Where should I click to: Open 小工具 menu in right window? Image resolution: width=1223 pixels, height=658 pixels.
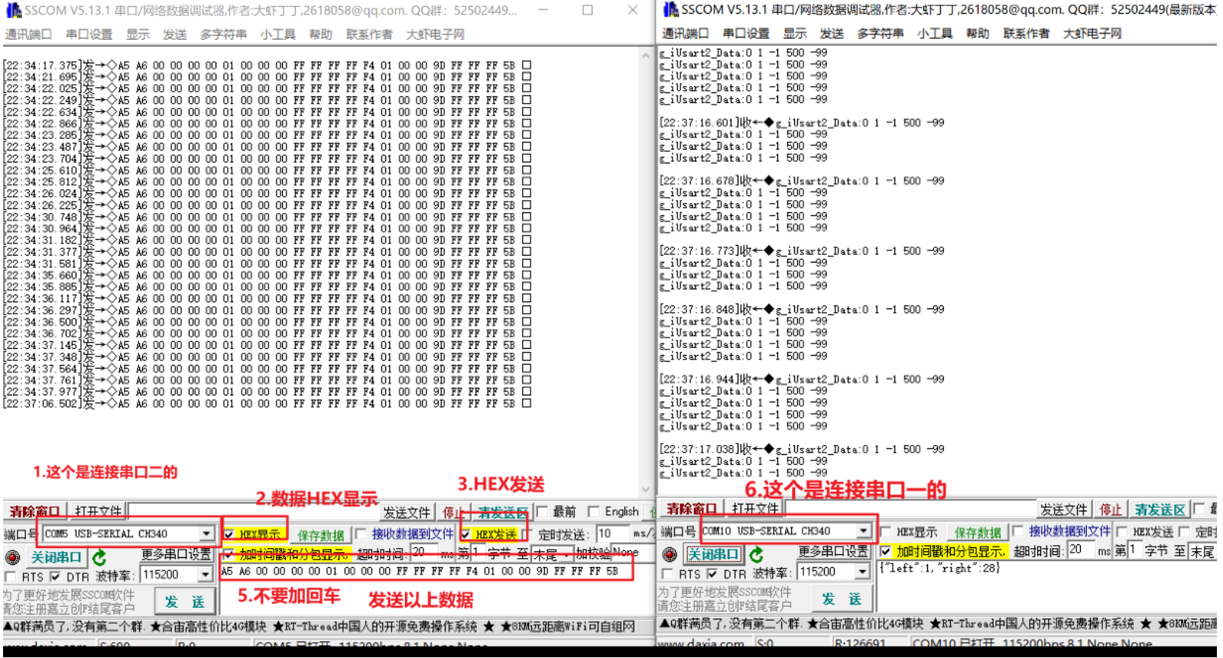point(935,34)
